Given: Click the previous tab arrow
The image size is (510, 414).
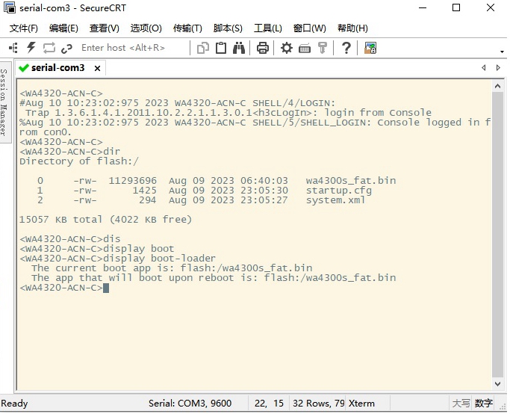Looking at the screenshot, I should pyautogui.click(x=484, y=68).
